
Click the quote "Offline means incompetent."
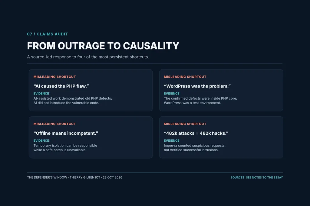click(x=66, y=133)
